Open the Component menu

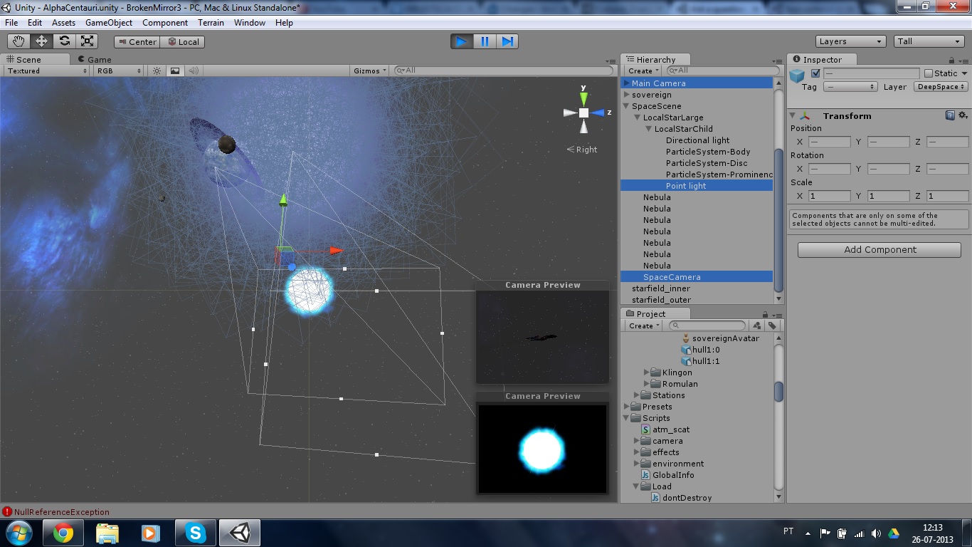point(165,23)
